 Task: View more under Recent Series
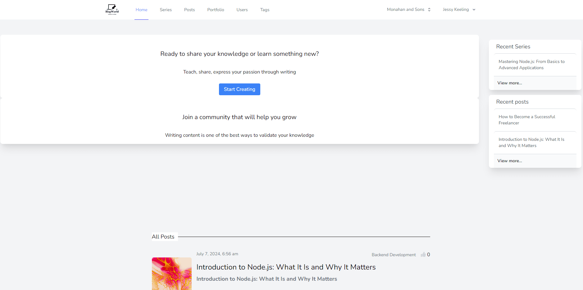[509, 83]
